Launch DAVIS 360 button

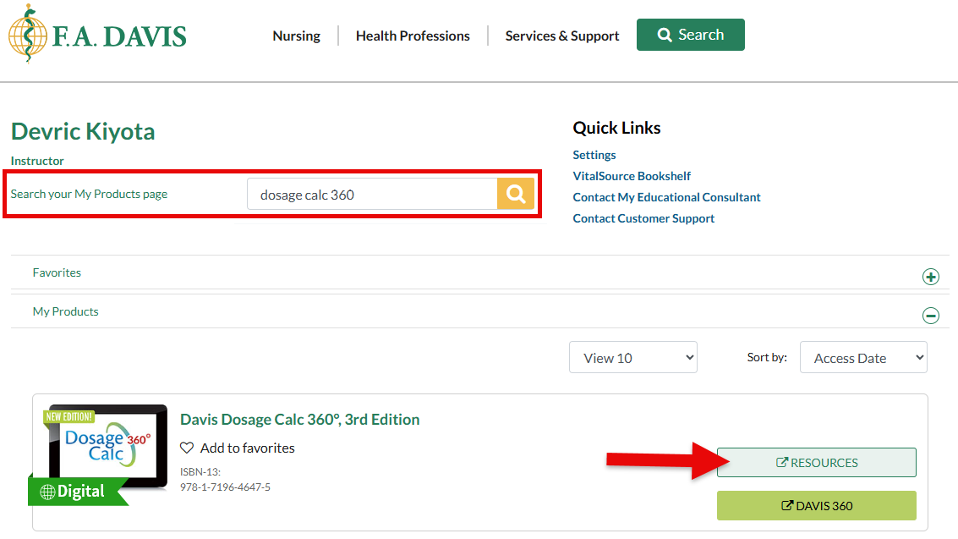point(816,506)
